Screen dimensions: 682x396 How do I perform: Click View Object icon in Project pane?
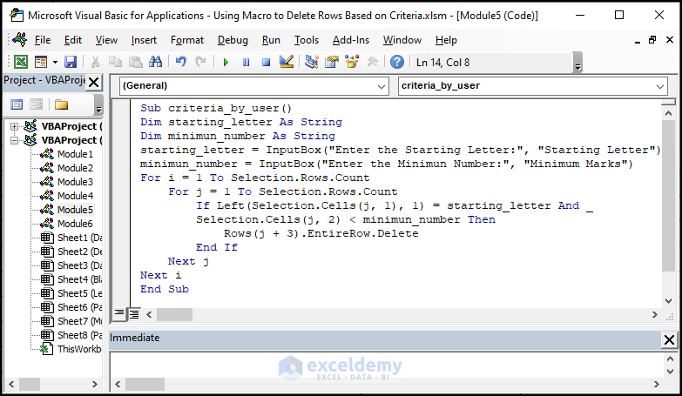coord(36,104)
